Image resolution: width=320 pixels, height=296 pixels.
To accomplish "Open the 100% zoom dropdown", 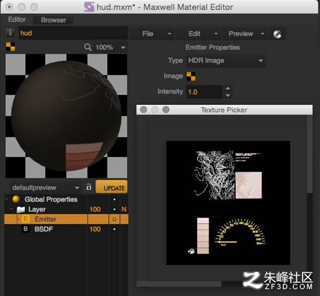I will click(x=111, y=47).
